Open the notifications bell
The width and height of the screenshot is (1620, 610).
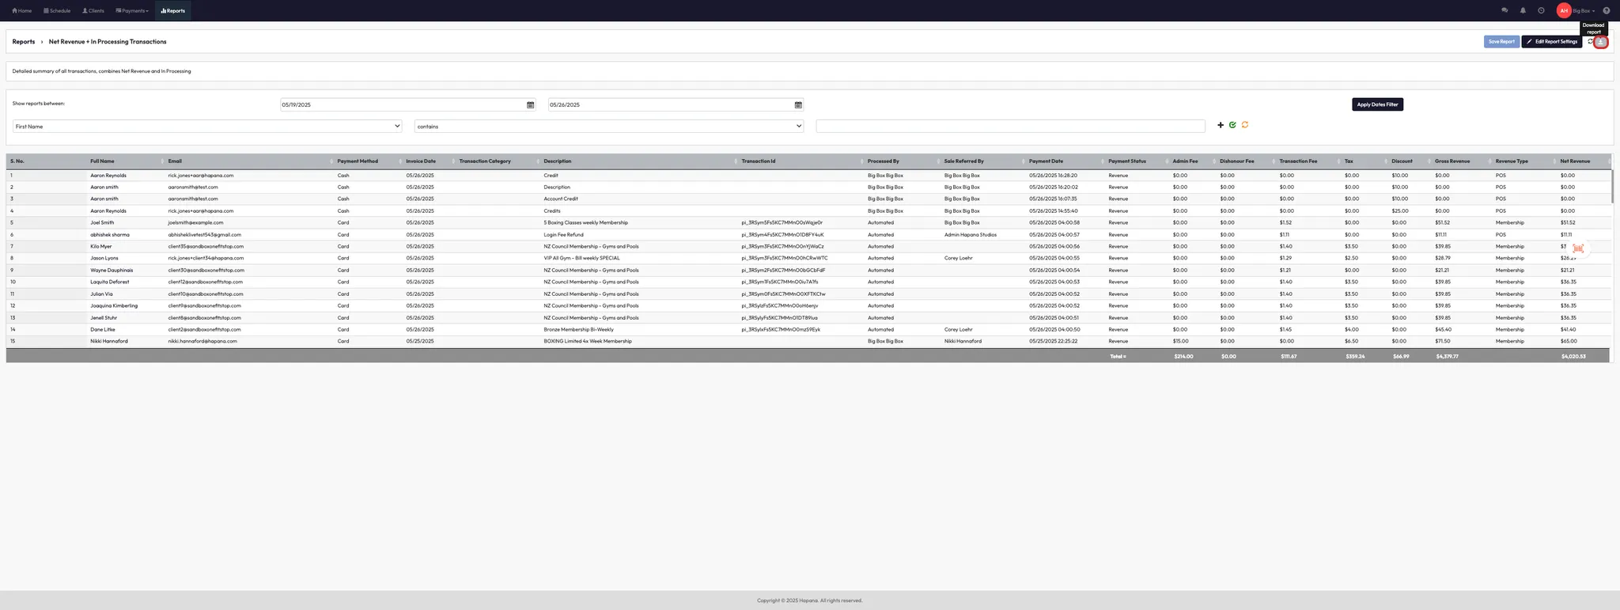pos(1523,11)
